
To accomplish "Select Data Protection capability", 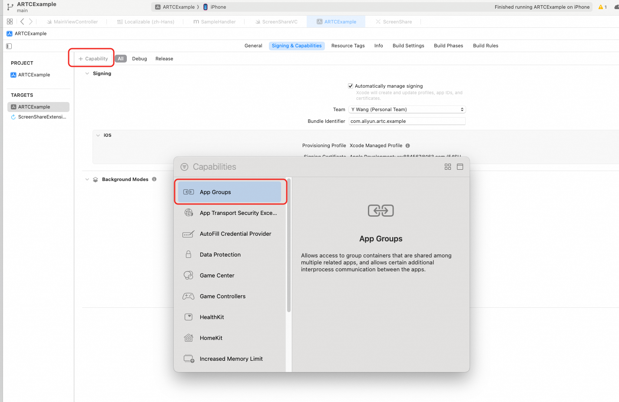I will 230,254.
